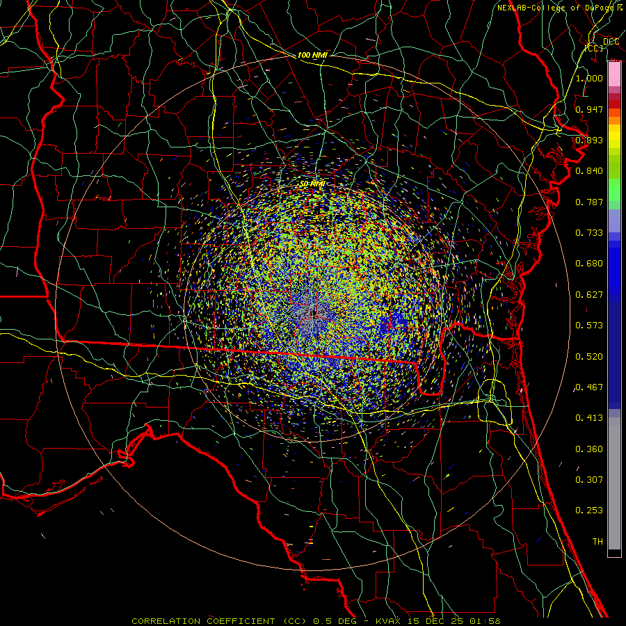Click the 0.253 legend value
The height and width of the screenshot is (626, 626).
tap(589, 511)
